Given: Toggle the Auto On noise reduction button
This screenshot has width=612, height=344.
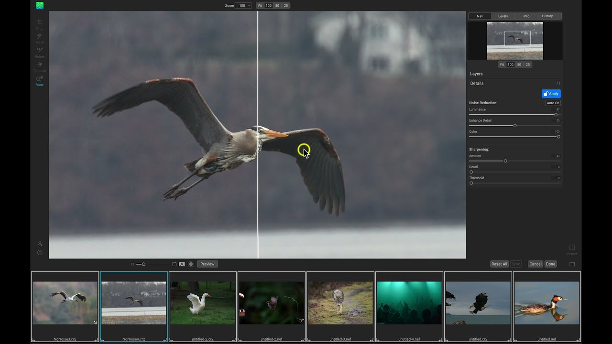Looking at the screenshot, I should [x=553, y=103].
